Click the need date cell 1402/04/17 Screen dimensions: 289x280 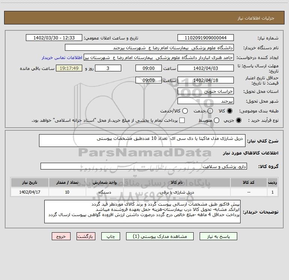pyautogui.click(x=30, y=192)
